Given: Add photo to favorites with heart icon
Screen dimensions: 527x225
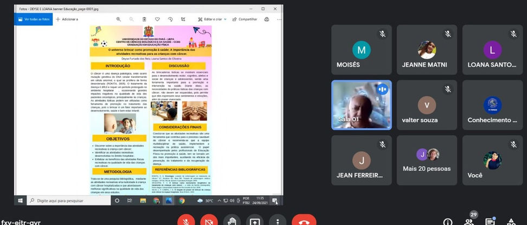Looking at the screenshot, I should (x=157, y=19).
